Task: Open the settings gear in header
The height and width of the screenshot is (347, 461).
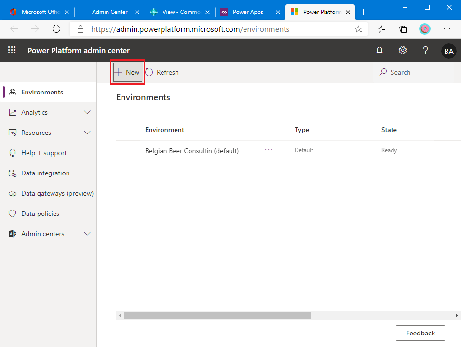Action: pyautogui.click(x=403, y=50)
